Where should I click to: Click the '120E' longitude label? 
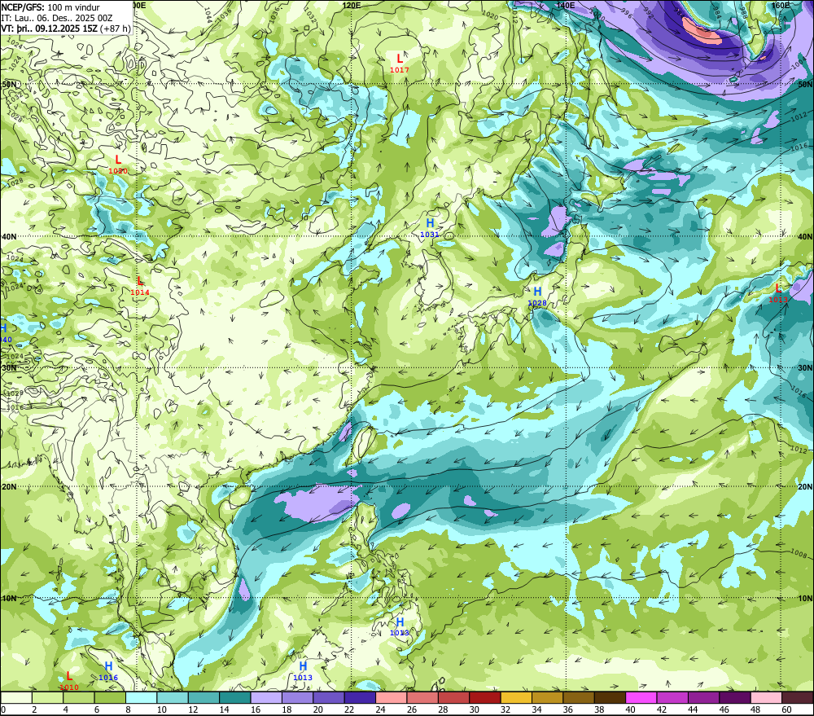[x=352, y=5]
